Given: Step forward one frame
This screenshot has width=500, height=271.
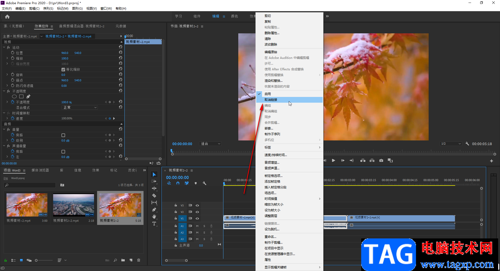Looking at the screenshot, I should (x=343, y=161).
